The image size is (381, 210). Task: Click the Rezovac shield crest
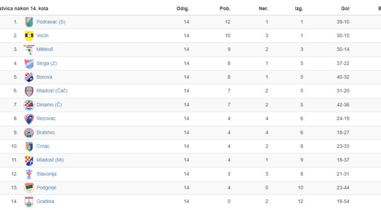click(29, 119)
